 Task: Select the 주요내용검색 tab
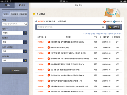(23, 14)
